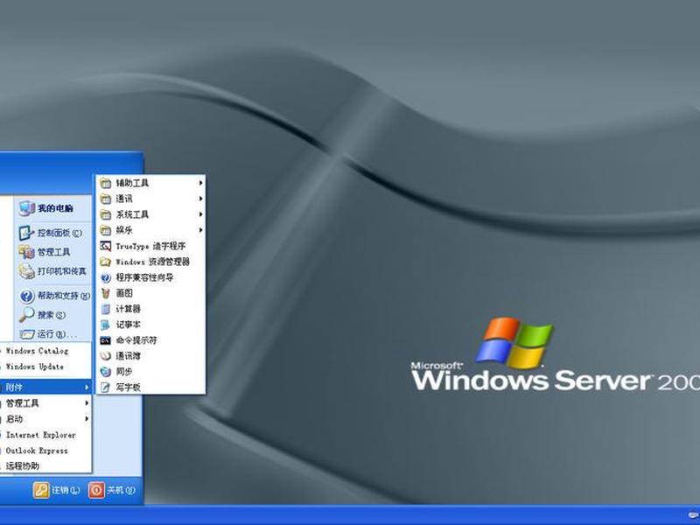Screen dimensions: 700x525
Task: Select the 搜索(S) text label
Action: (52, 315)
